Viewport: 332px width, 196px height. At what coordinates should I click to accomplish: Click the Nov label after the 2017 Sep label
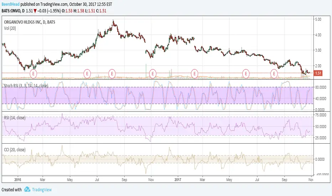pyautogui.click(x=311, y=180)
